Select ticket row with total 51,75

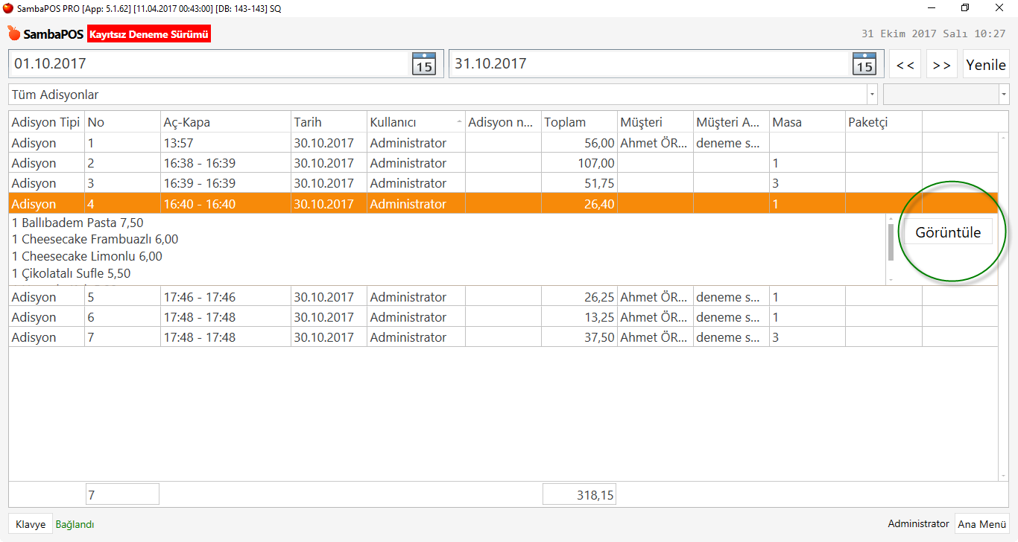pos(503,183)
